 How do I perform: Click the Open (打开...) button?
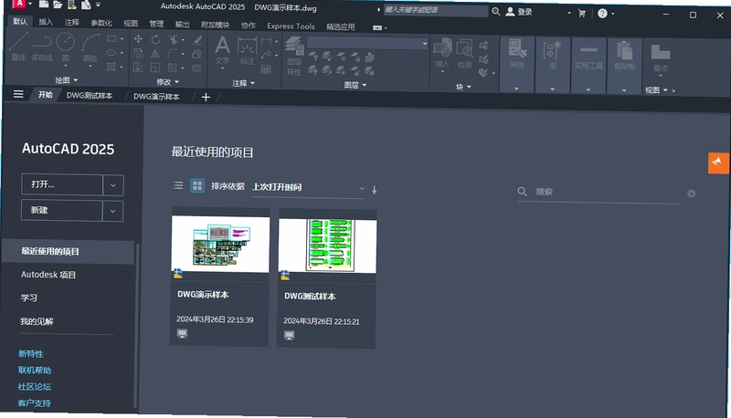click(62, 184)
